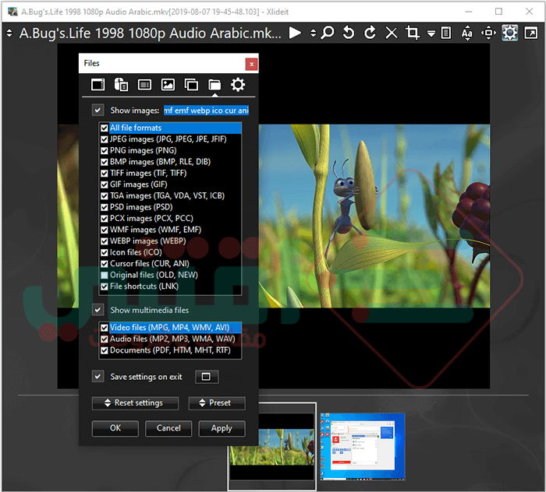Select the folder Files tab
The width and height of the screenshot is (546, 492).
[x=214, y=85]
